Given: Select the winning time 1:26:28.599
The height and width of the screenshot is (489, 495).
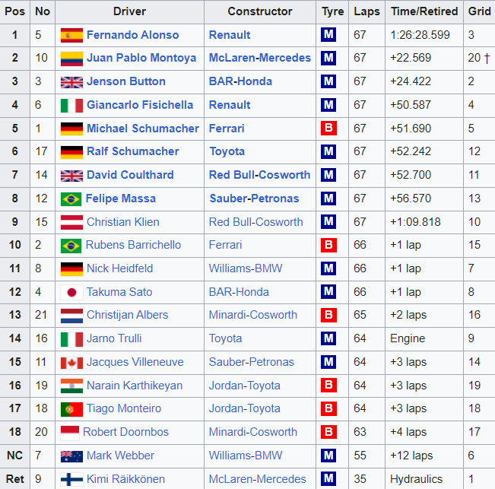Looking at the screenshot, I should click(x=420, y=35).
